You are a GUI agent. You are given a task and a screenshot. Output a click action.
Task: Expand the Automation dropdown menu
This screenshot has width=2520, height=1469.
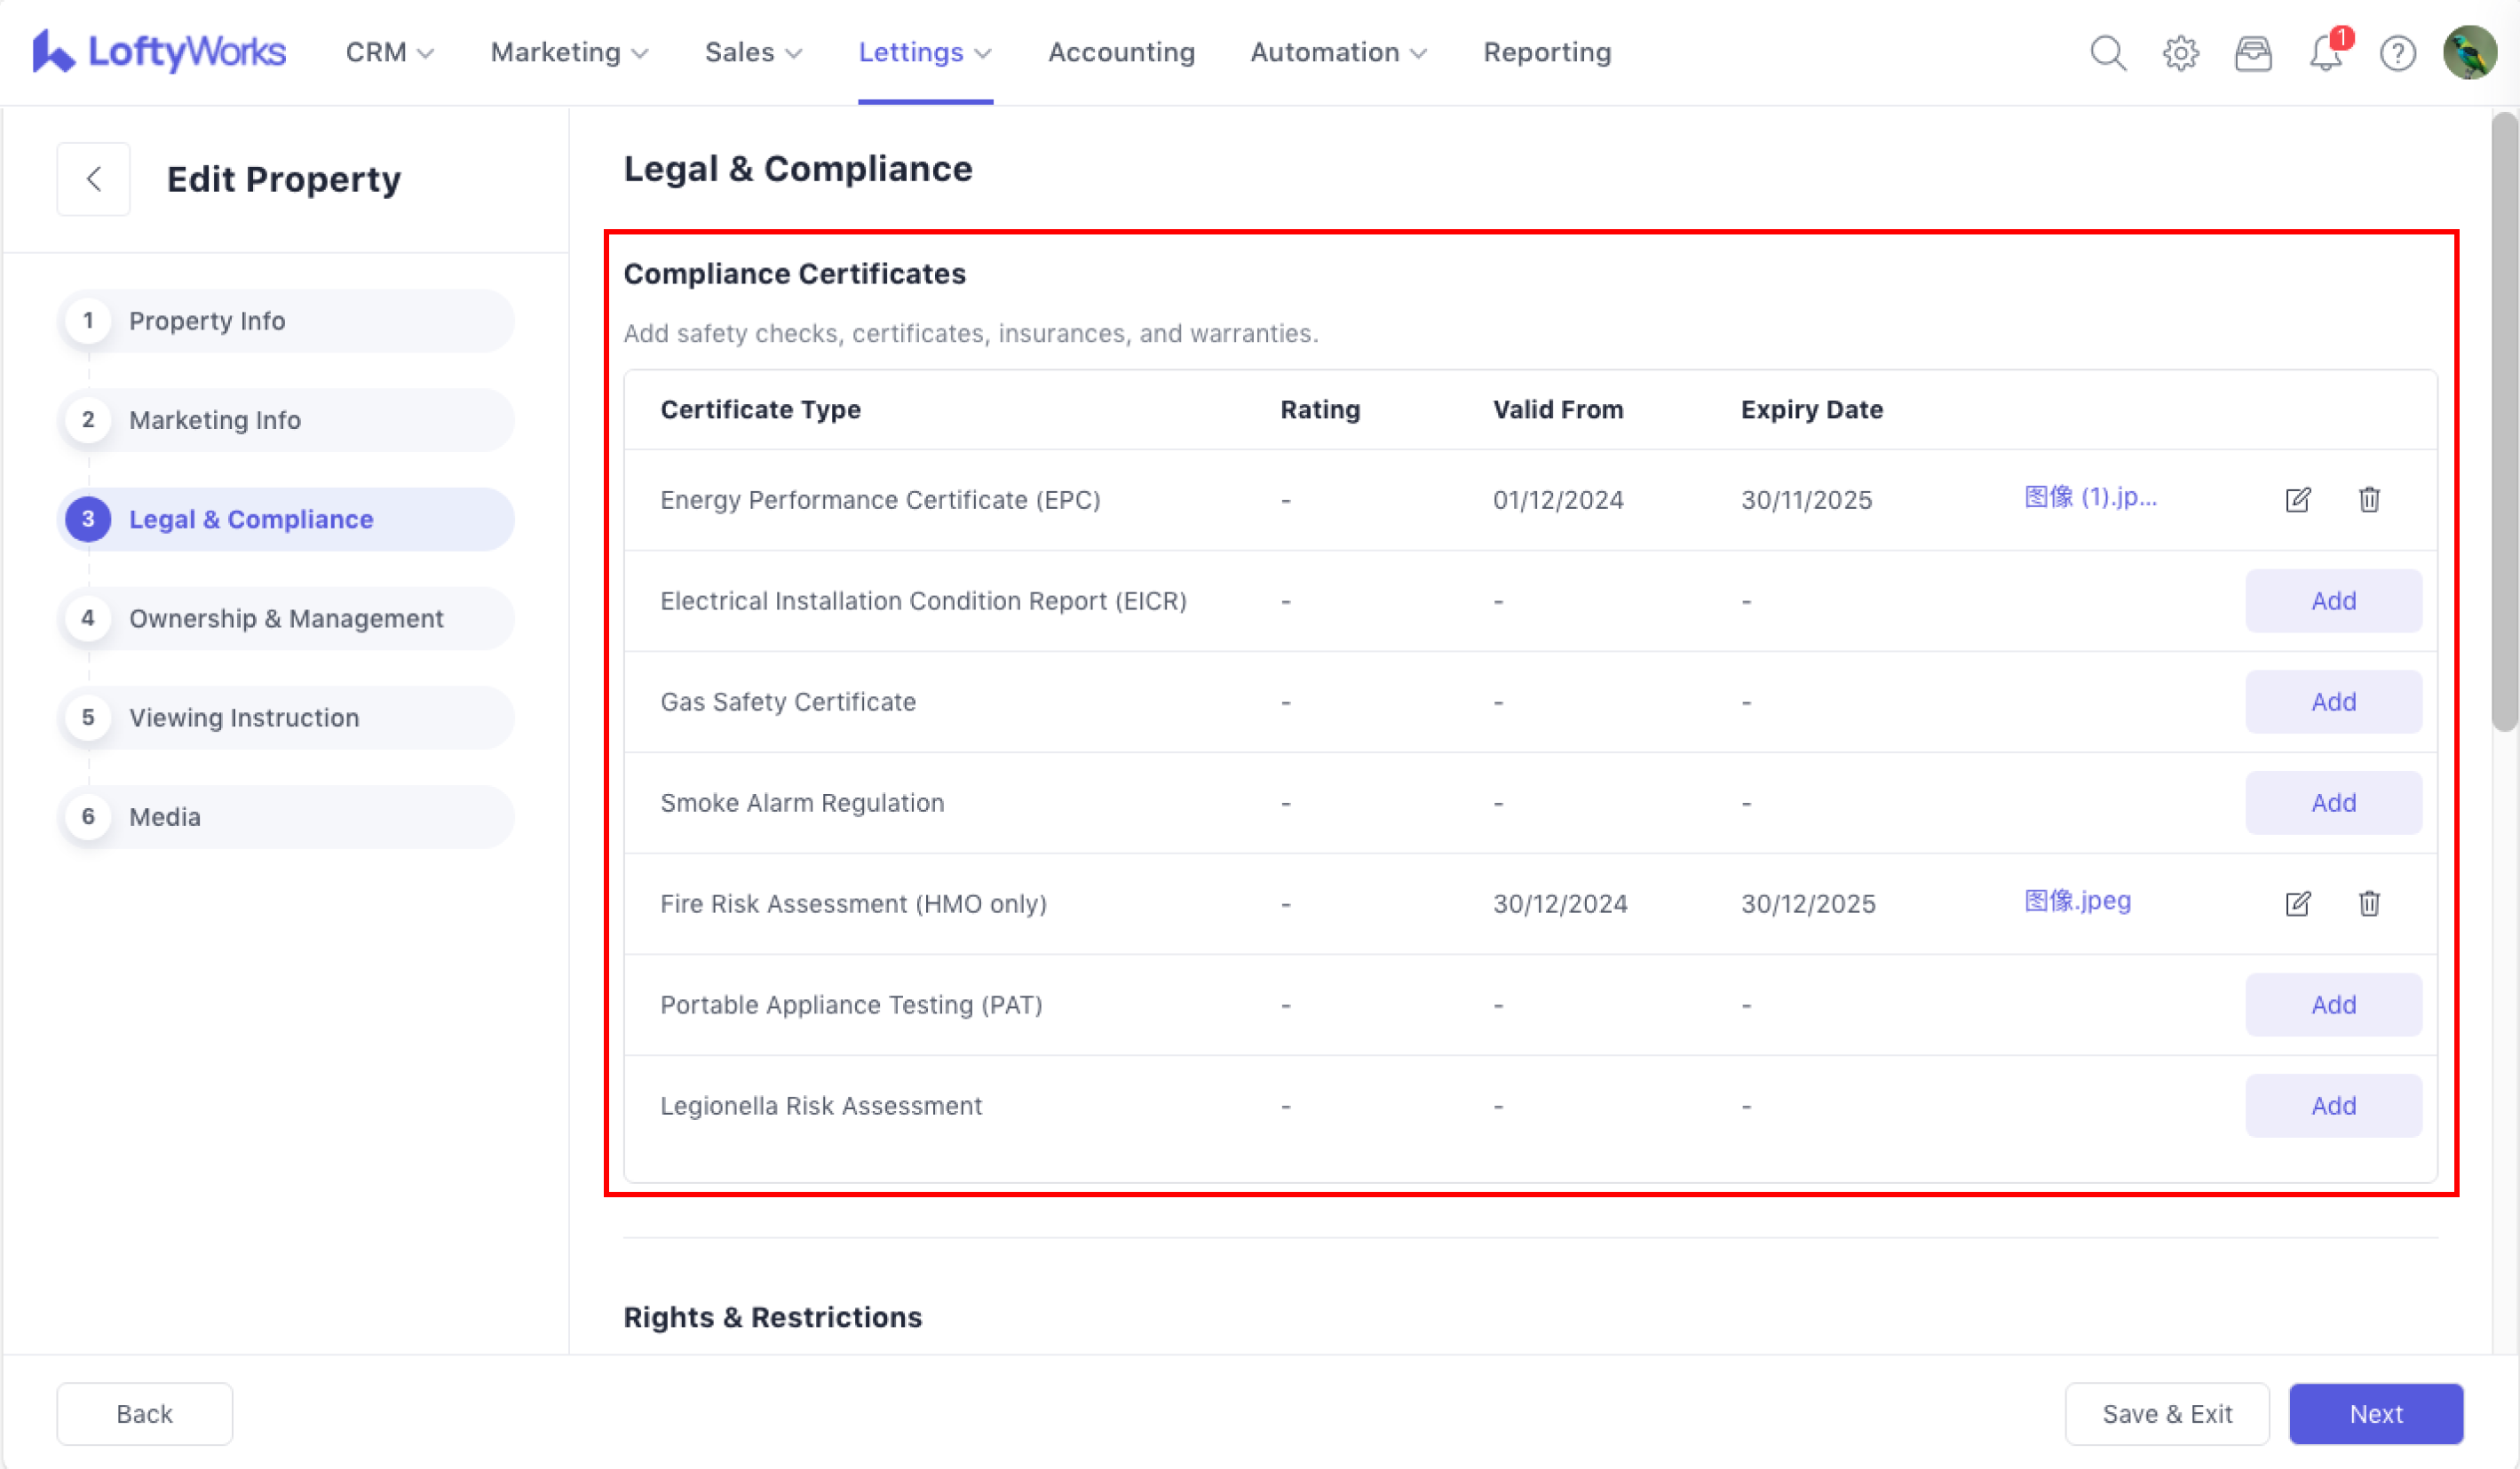[x=1338, y=52]
